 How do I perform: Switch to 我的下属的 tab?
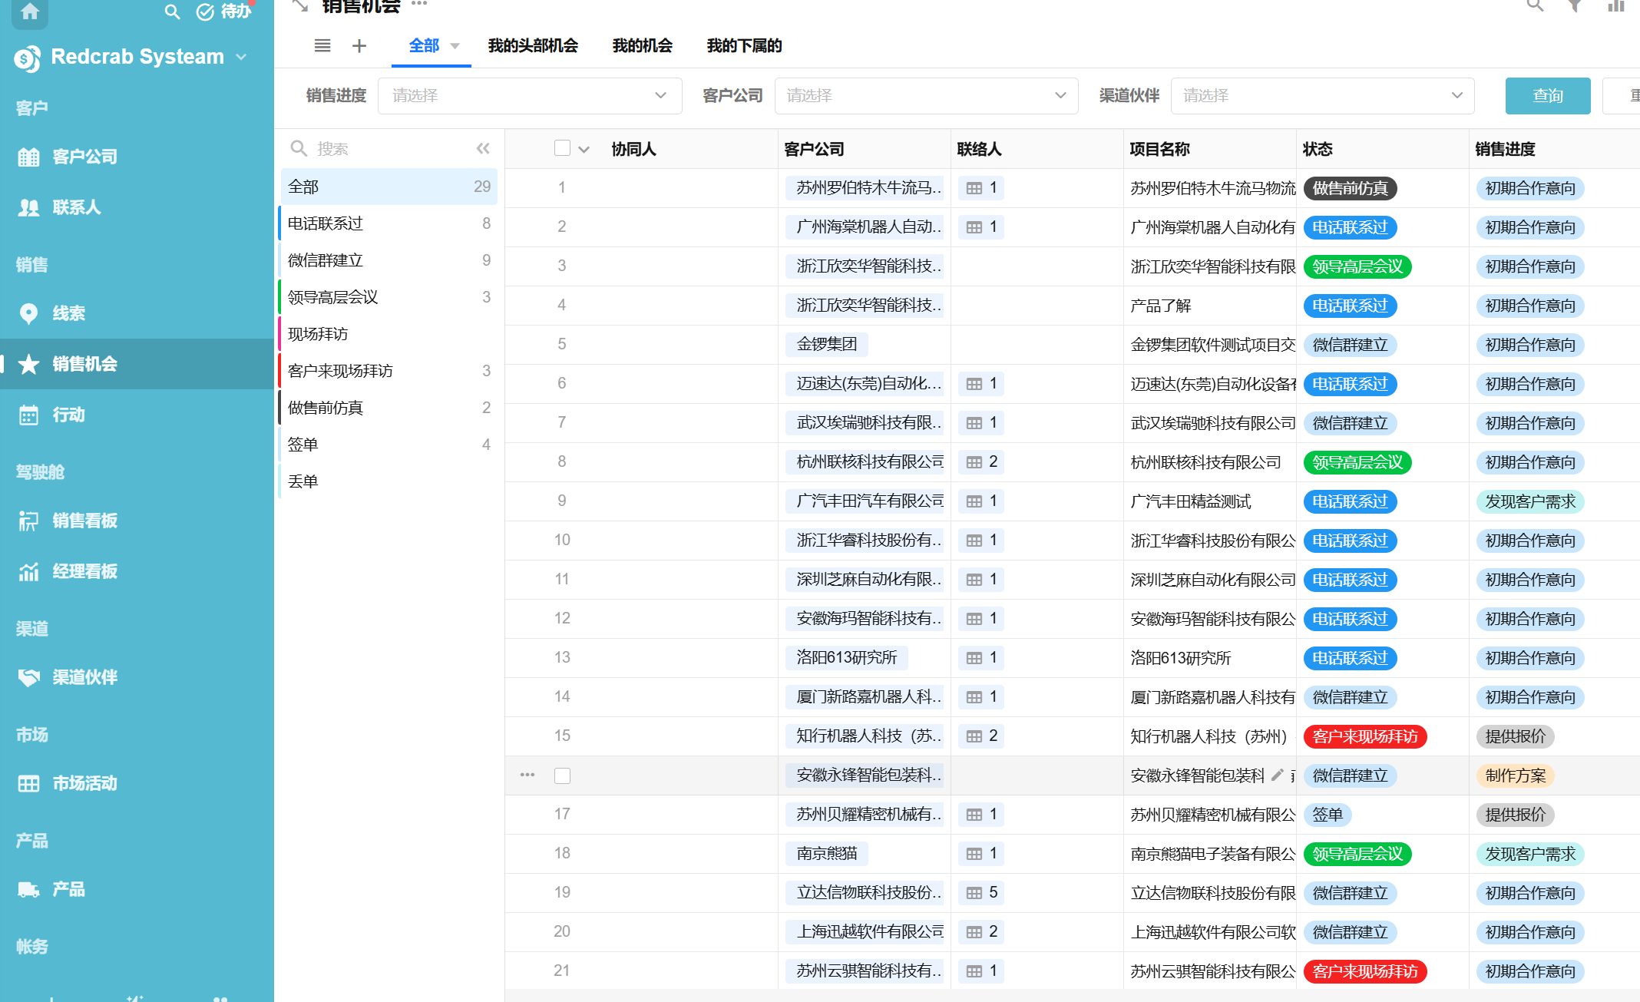(744, 46)
